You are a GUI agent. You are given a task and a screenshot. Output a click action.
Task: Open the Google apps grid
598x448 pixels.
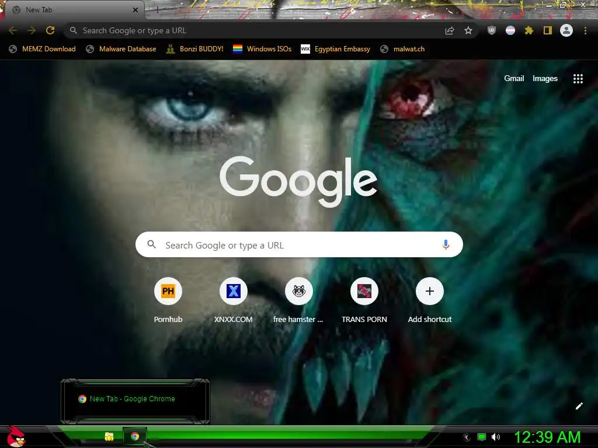coord(578,79)
